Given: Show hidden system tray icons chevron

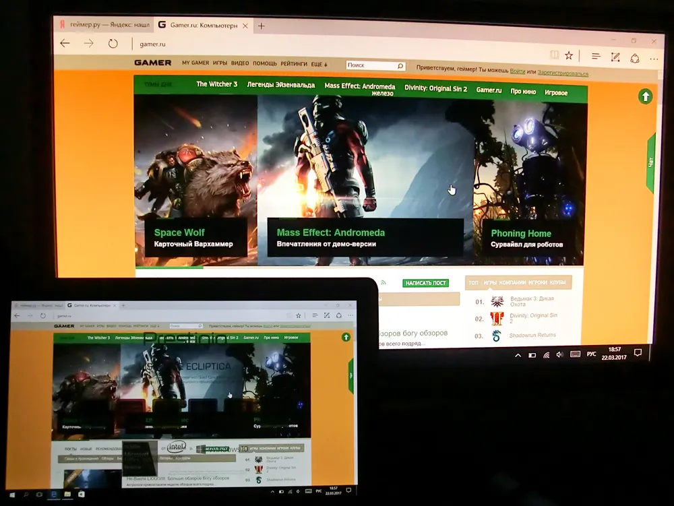Looking at the screenshot, I should click(518, 355).
